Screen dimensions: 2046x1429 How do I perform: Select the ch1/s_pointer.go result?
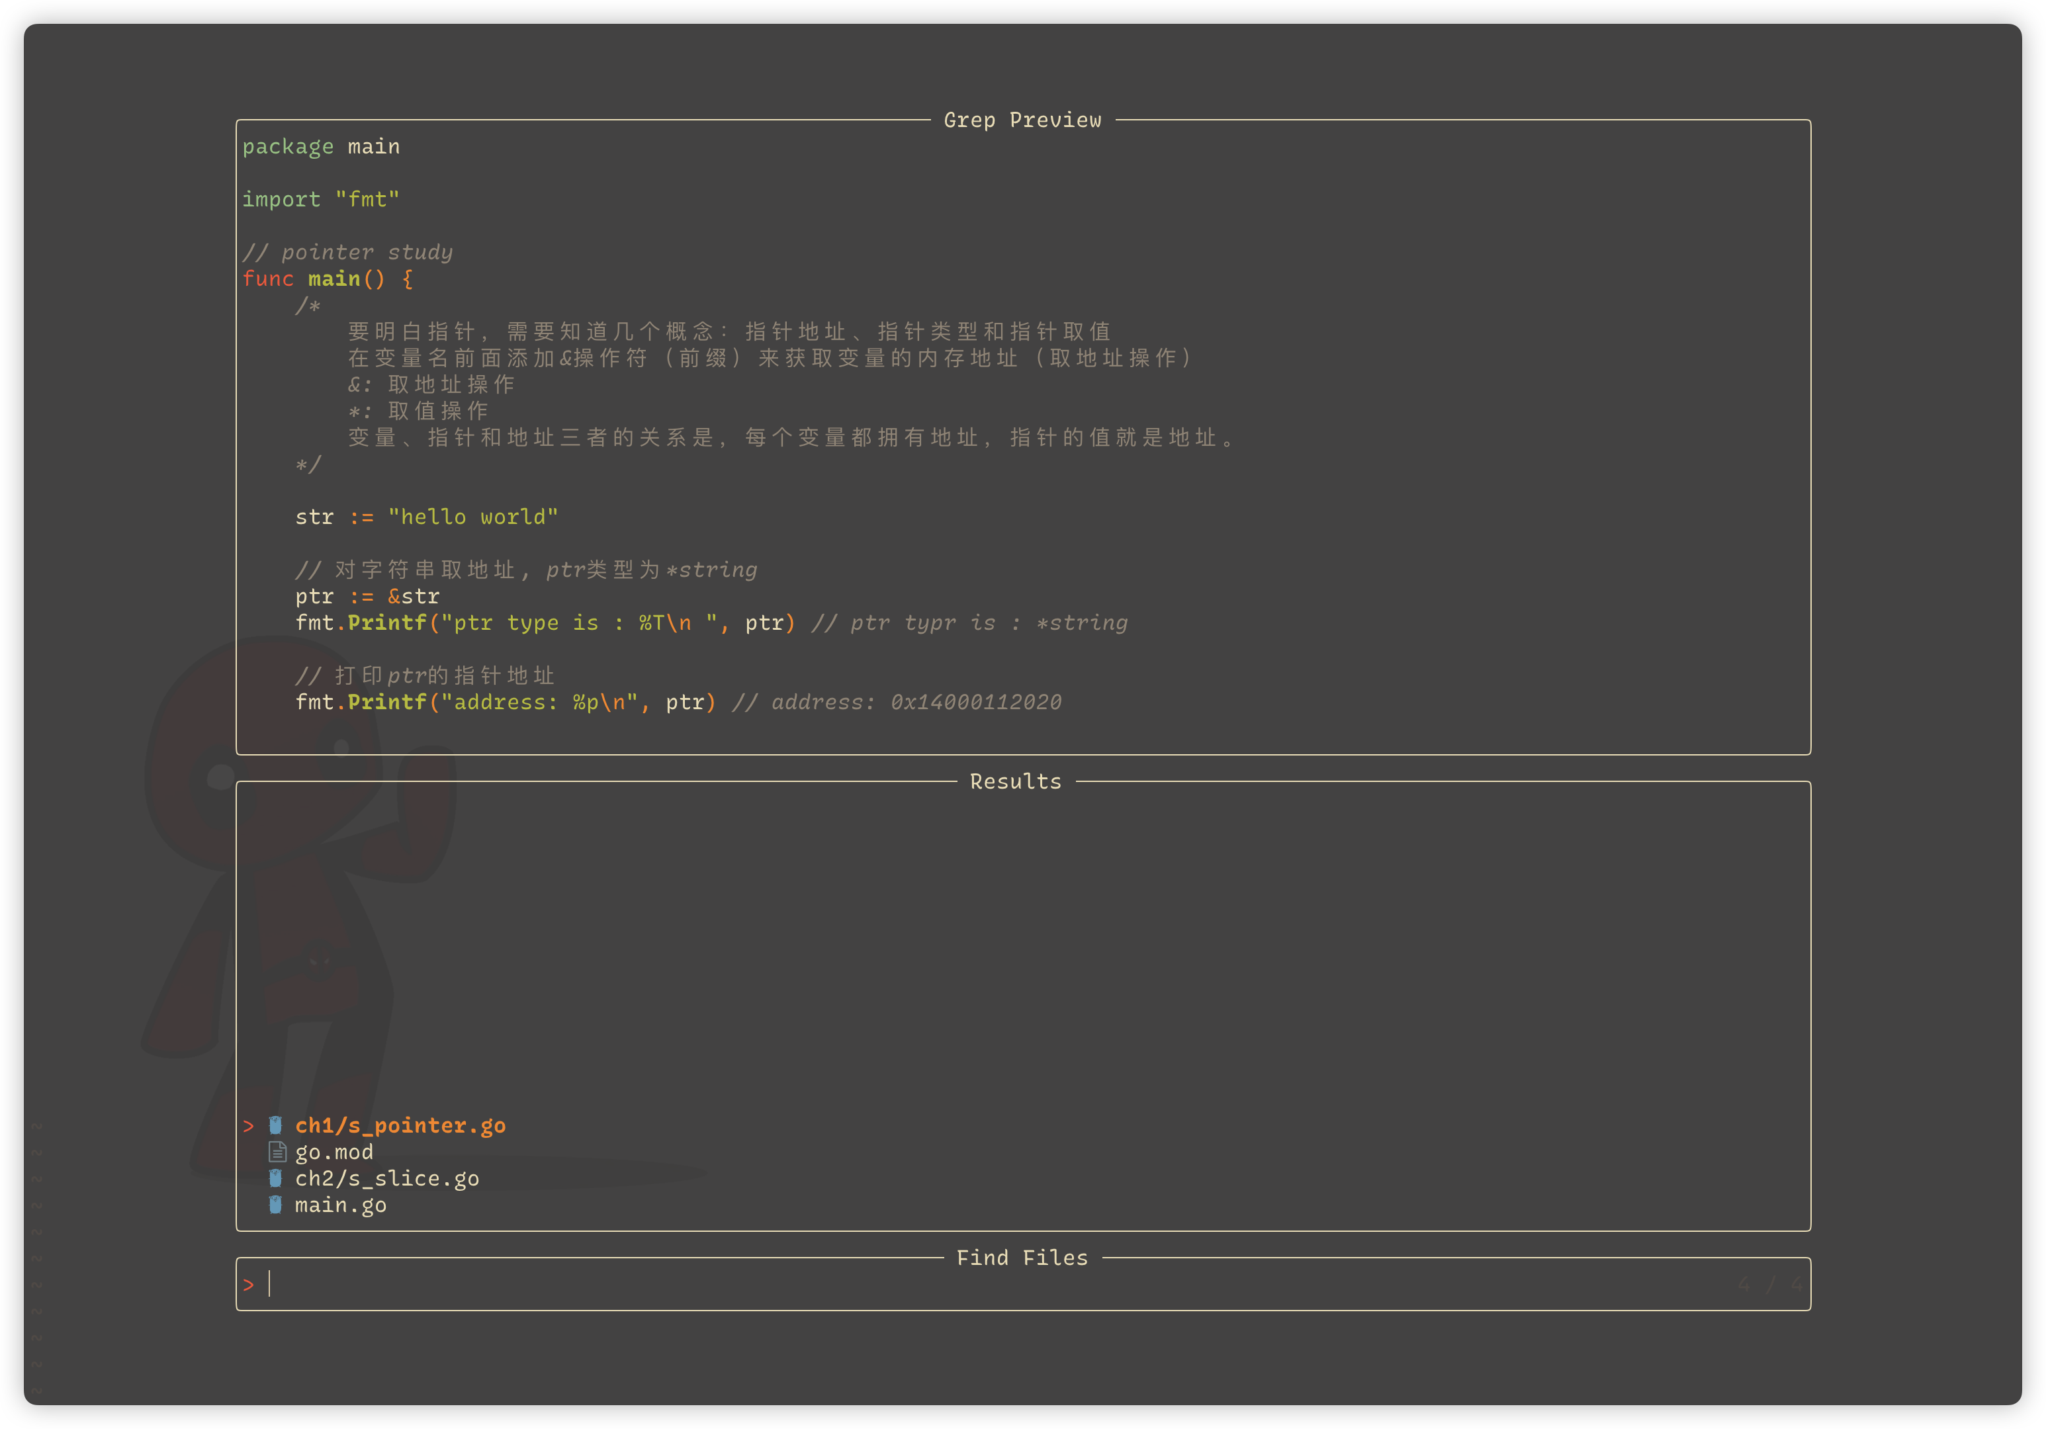coord(400,1126)
